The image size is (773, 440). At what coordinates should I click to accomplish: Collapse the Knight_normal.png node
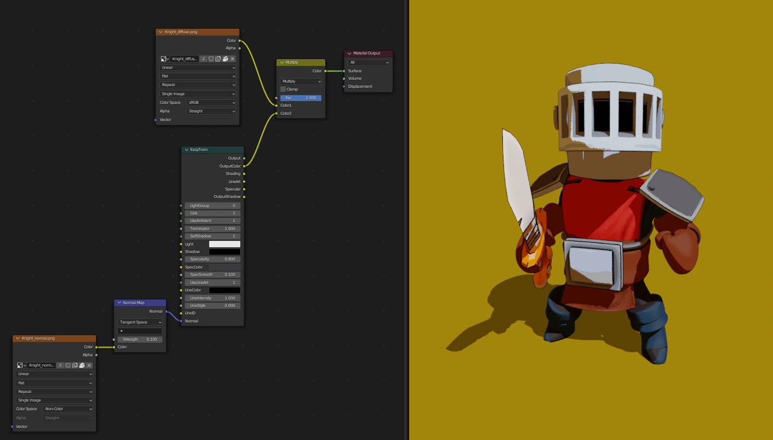[18, 338]
